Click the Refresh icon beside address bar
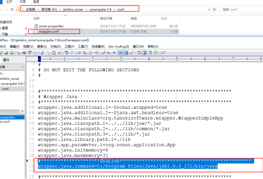 [215, 9]
